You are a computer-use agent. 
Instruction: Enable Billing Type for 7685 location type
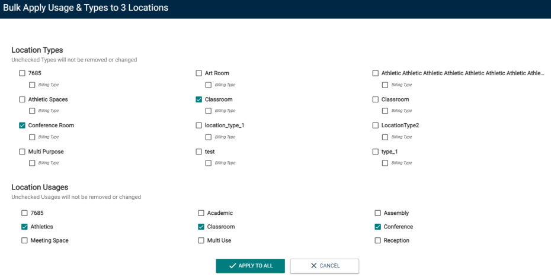pos(32,85)
